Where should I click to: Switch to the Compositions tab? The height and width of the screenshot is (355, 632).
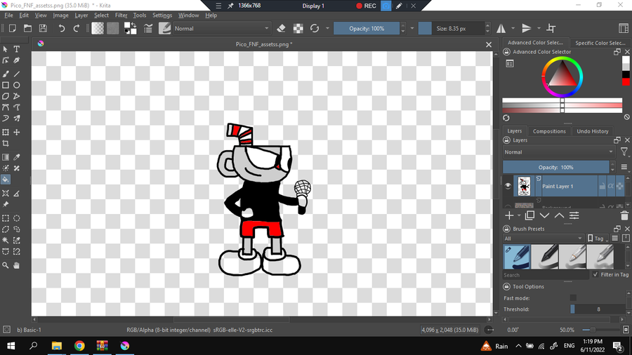549,131
